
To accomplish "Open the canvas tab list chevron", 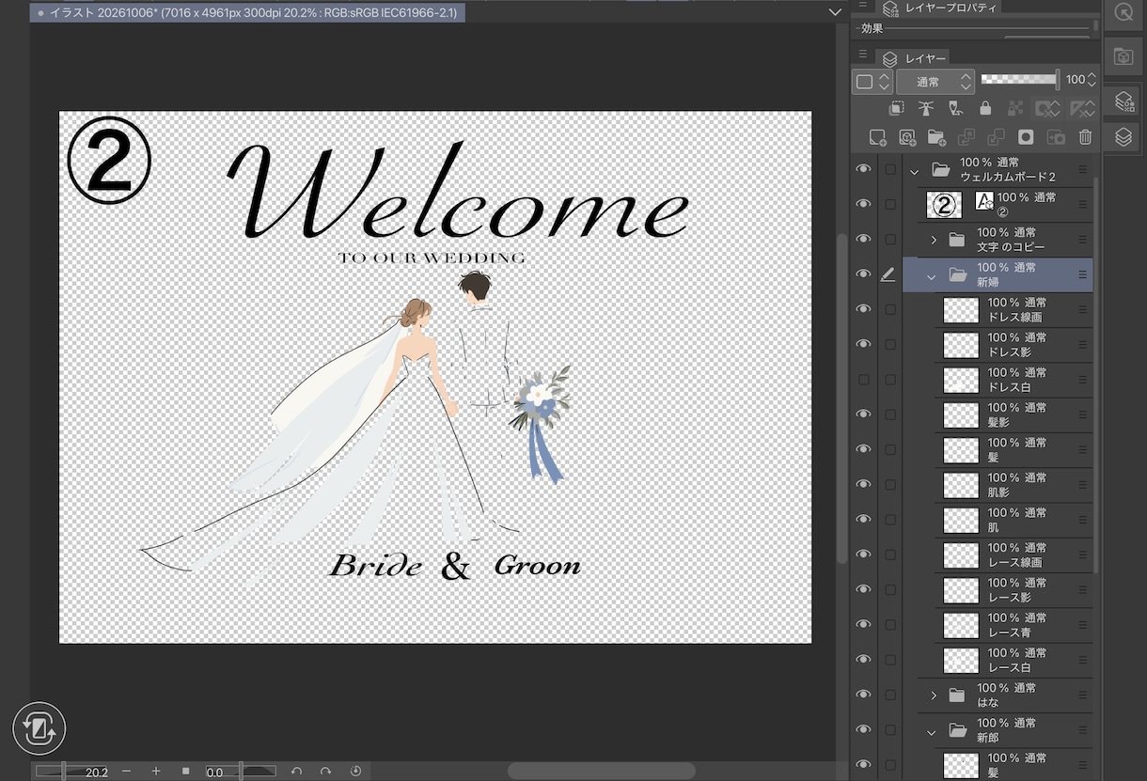I will (835, 12).
